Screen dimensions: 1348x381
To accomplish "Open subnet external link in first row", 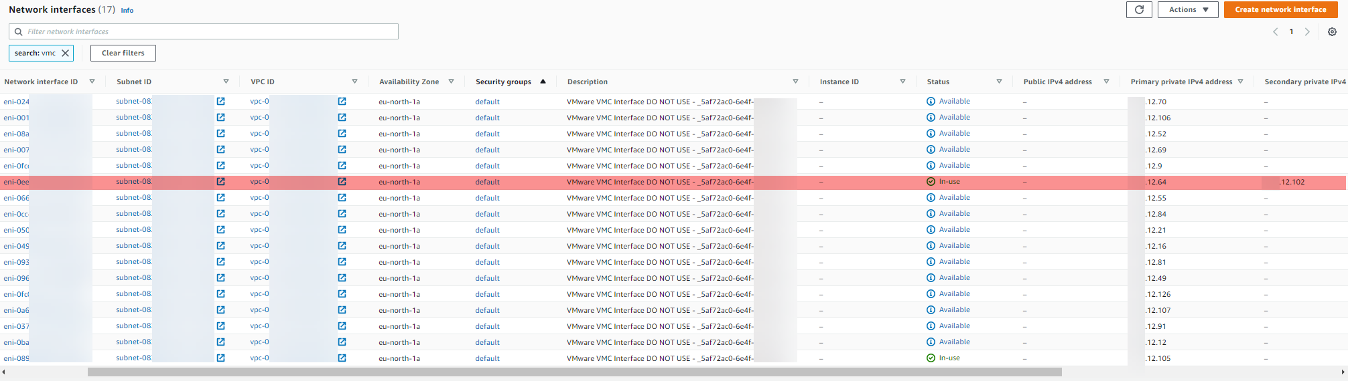I will click(220, 102).
